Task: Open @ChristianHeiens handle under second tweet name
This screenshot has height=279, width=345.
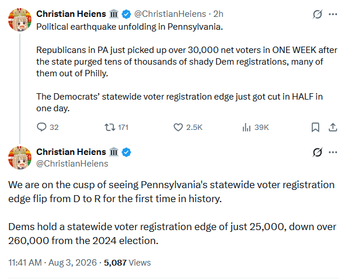Action: pos(72,164)
